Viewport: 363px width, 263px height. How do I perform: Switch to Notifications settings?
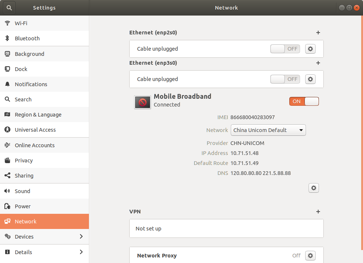tap(44, 84)
